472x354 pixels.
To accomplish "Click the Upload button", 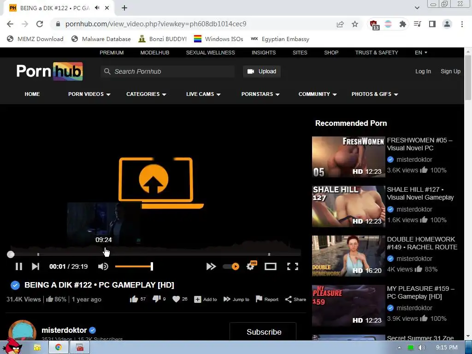I will coord(262,71).
